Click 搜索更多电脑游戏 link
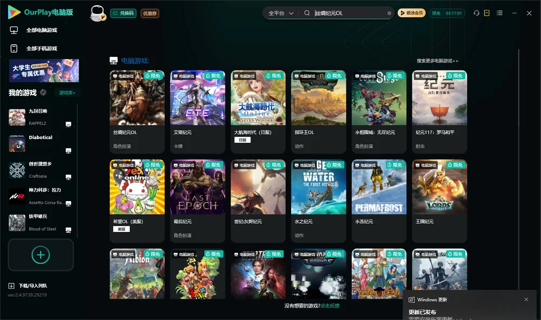 [x=437, y=61]
